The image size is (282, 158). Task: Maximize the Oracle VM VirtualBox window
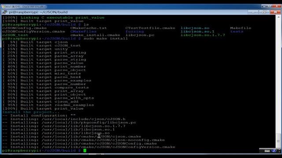269,6
